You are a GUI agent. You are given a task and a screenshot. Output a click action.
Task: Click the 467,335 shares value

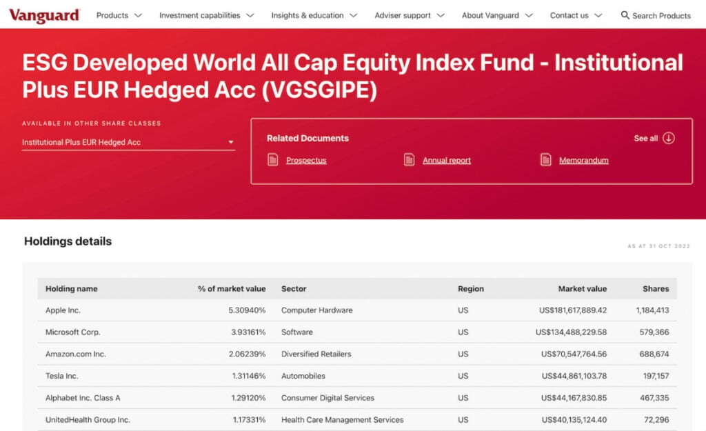tap(654, 398)
